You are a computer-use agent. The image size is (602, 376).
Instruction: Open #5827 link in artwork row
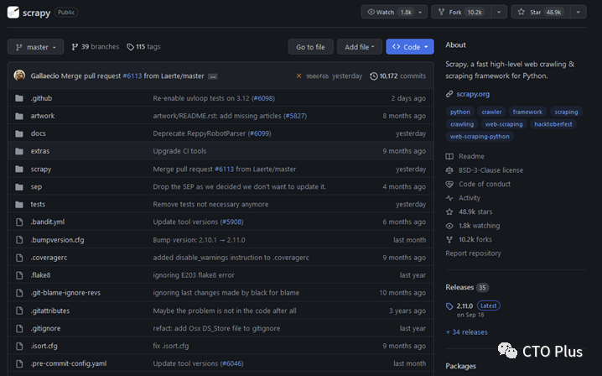[x=295, y=116]
